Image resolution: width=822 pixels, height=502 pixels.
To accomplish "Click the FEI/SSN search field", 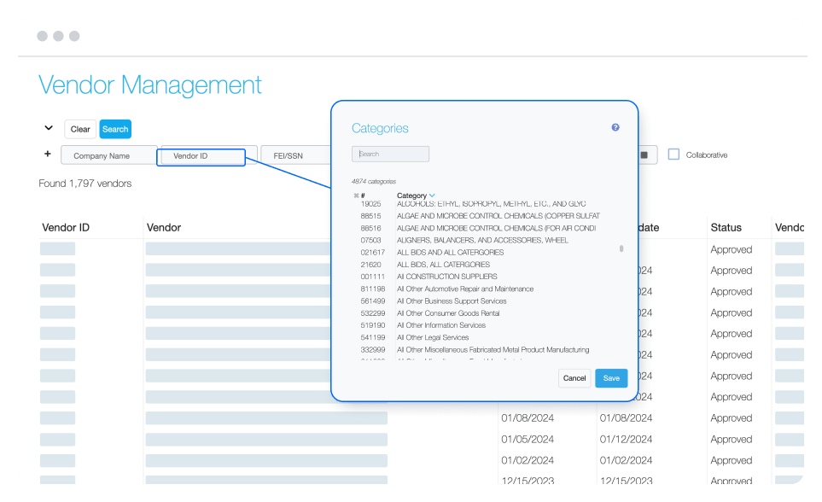I will point(294,155).
